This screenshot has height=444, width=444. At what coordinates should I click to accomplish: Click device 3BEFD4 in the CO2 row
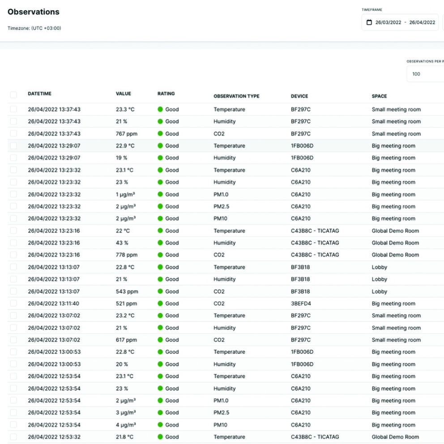301,303
